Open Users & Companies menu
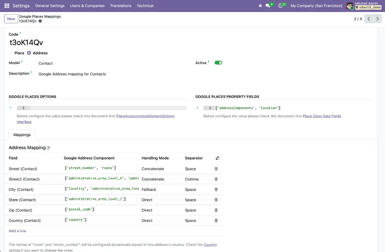Image resolution: width=385 pixels, height=252 pixels. (x=87, y=6)
